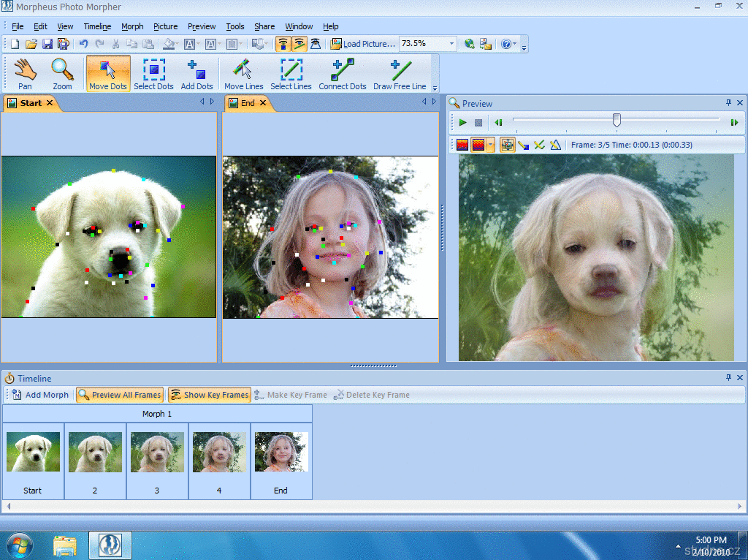The width and height of the screenshot is (748, 560).
Task: Click the Save icon in toolbar
Action: coord(47,44)
